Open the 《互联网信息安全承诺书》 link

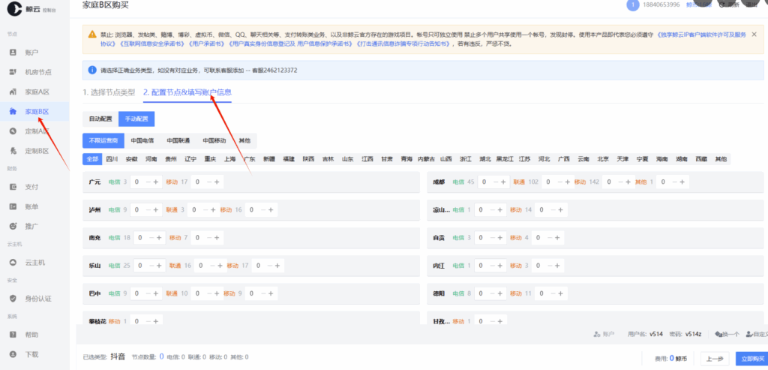(x=151, y=44)
